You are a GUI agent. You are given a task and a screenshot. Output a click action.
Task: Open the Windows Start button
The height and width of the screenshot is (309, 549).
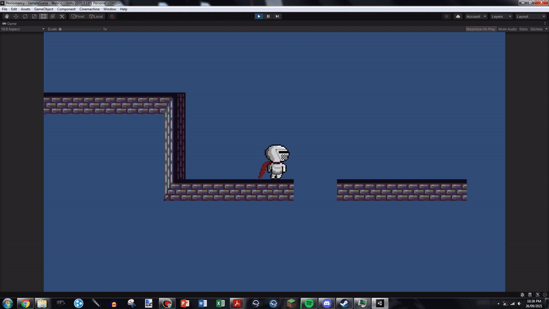8,304
